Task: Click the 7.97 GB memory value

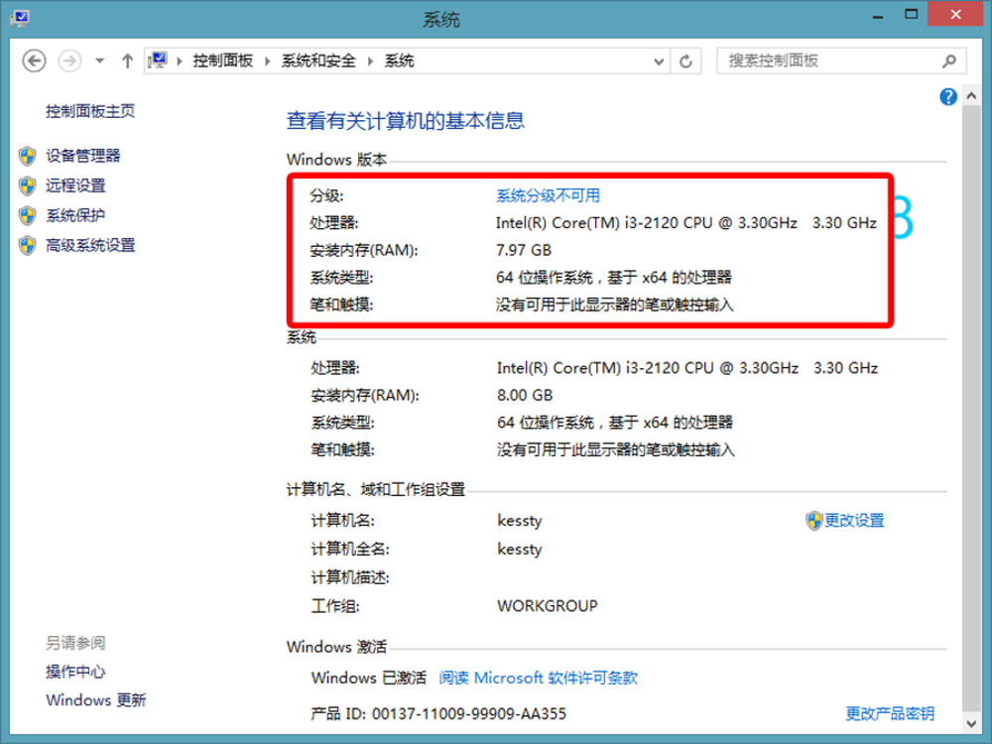Action: pyautogui.click(x=523, y=251)
